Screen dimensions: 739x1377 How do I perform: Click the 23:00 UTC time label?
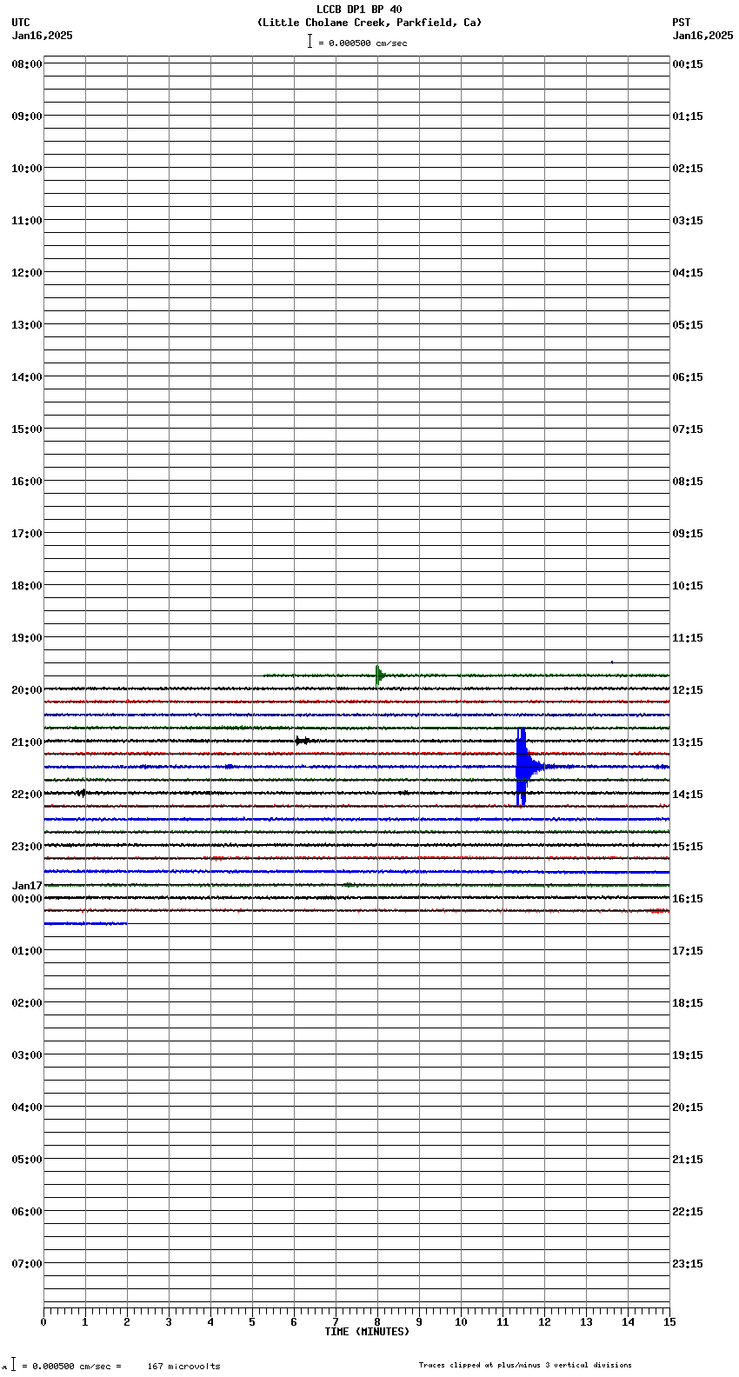point(26,847)
